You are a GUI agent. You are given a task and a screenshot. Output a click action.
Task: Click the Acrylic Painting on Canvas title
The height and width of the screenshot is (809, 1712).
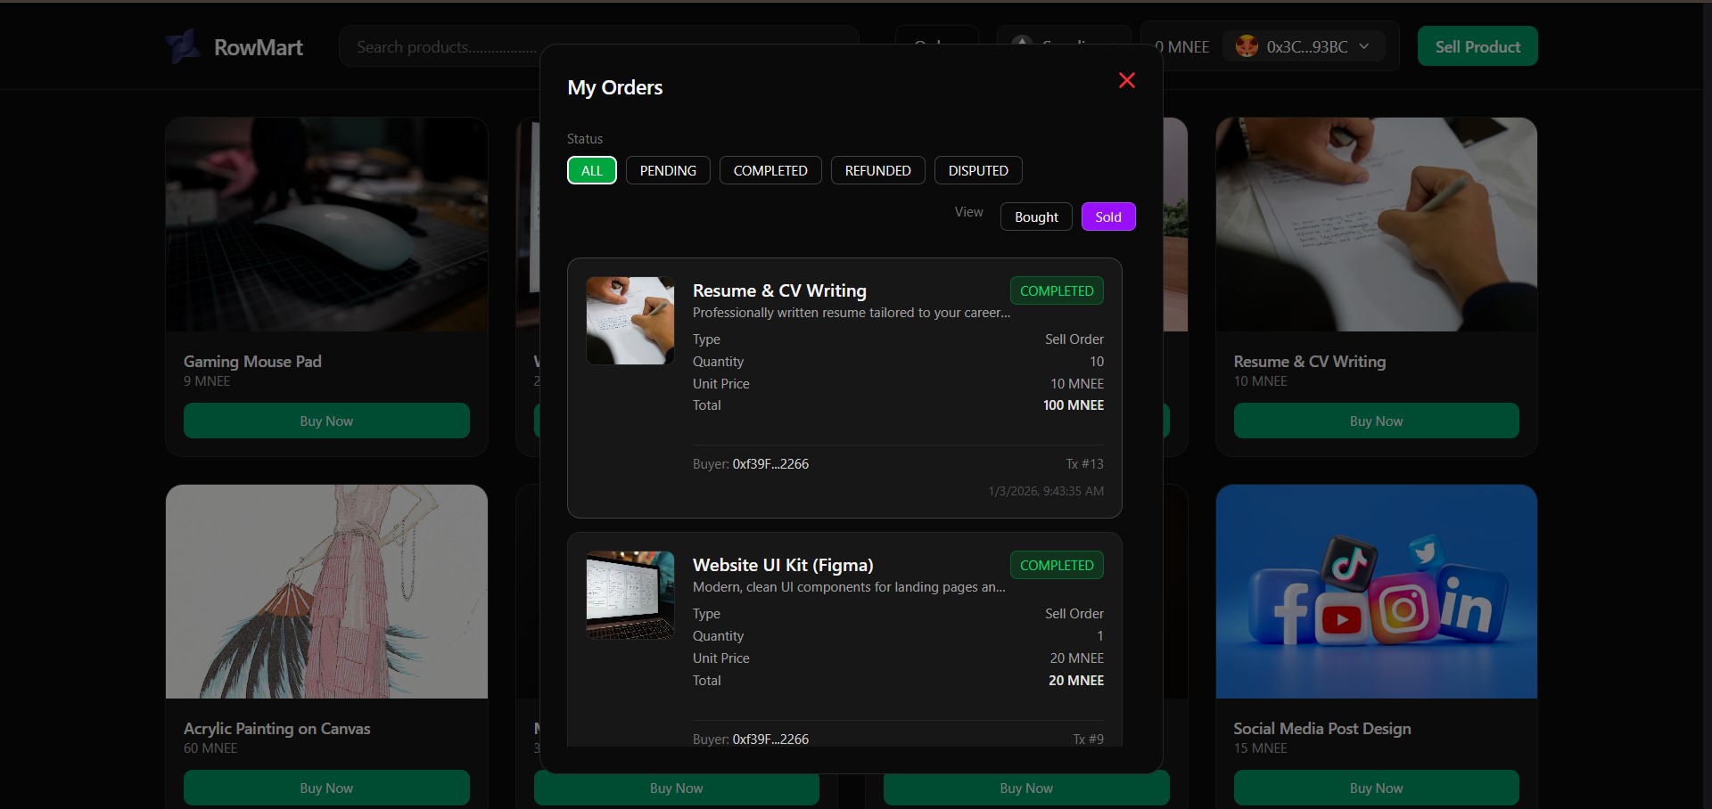276,728
